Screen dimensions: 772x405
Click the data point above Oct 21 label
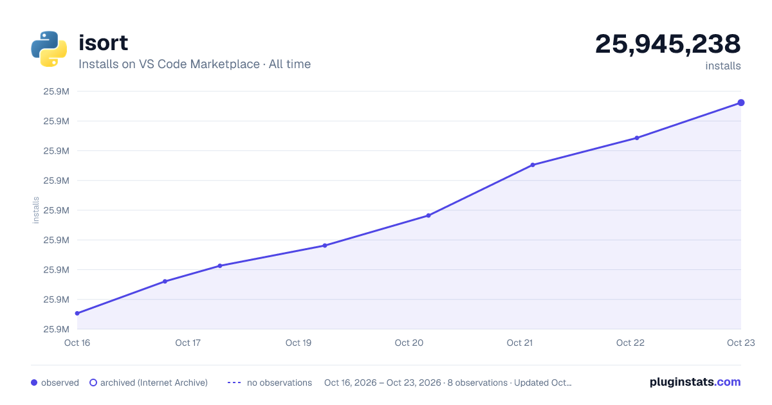(533, 165)
